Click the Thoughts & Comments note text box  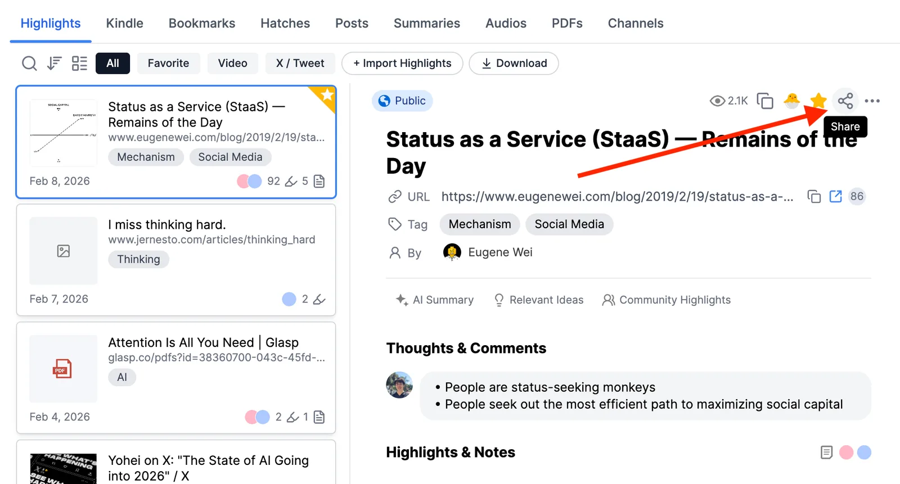645,396
